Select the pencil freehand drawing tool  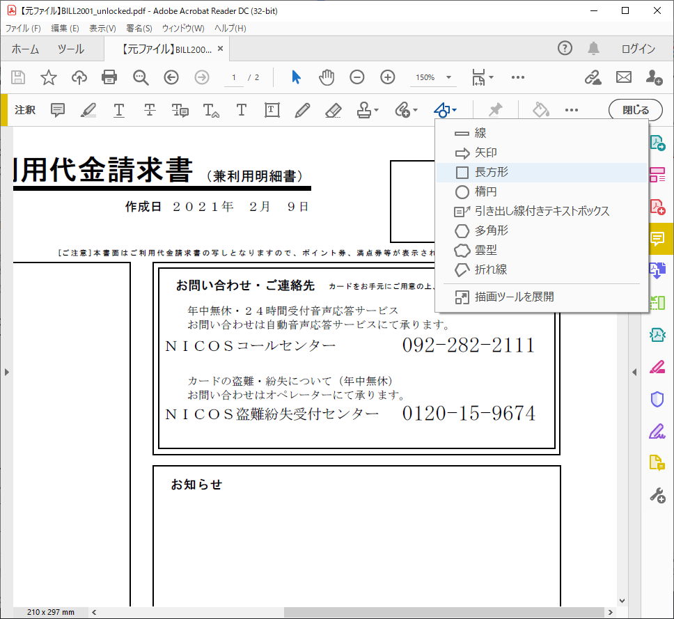coord(302,110)
